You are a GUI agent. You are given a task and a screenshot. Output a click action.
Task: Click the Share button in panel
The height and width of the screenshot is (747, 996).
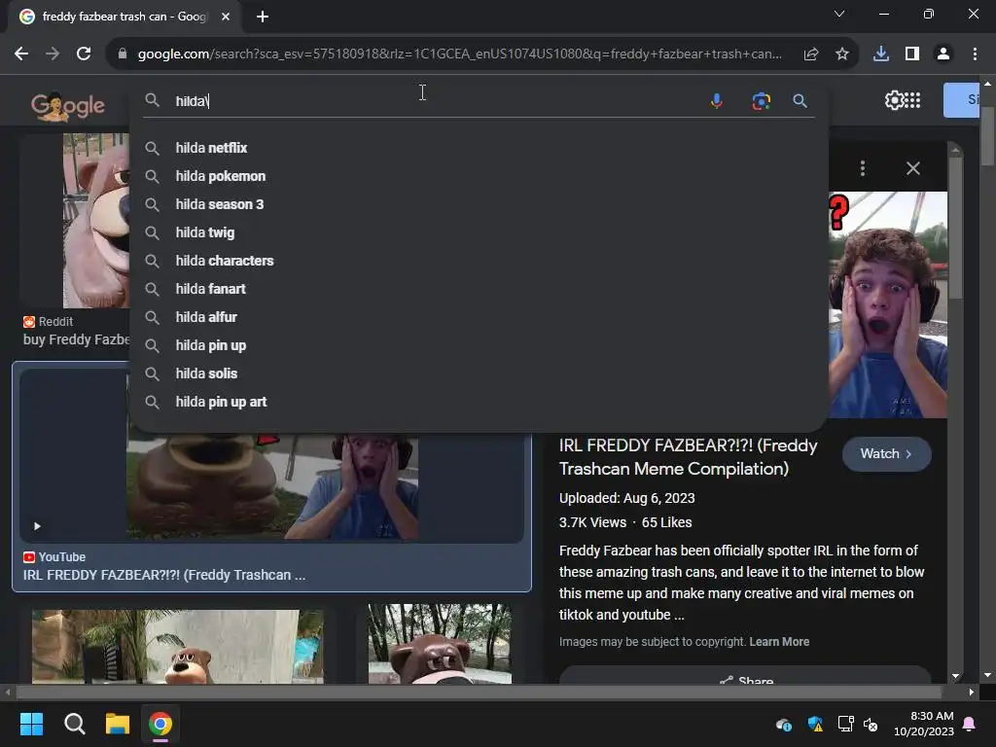pos(745,678)
